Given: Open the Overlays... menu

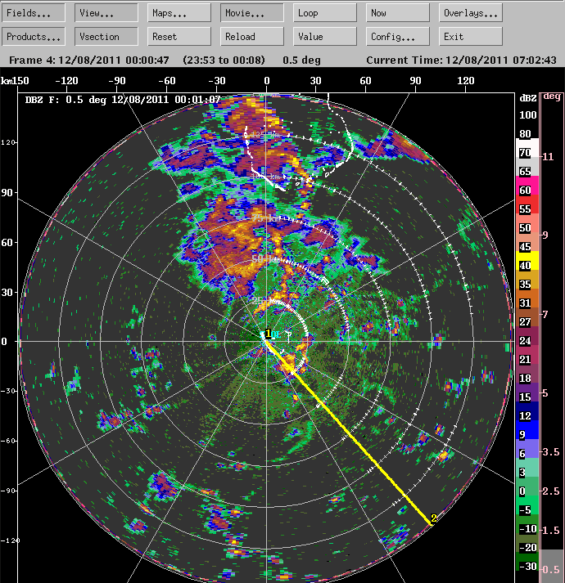Looking at the screenshot, I should point(471,13).
